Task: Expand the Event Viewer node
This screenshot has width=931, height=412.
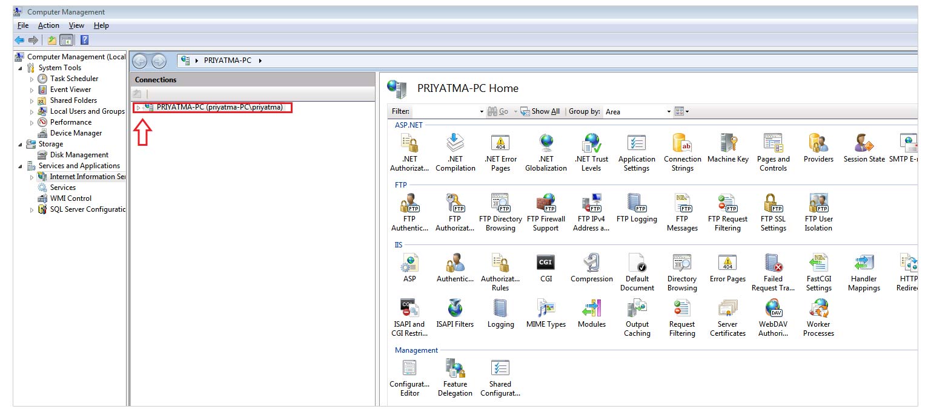Action: tap(32, 90)
